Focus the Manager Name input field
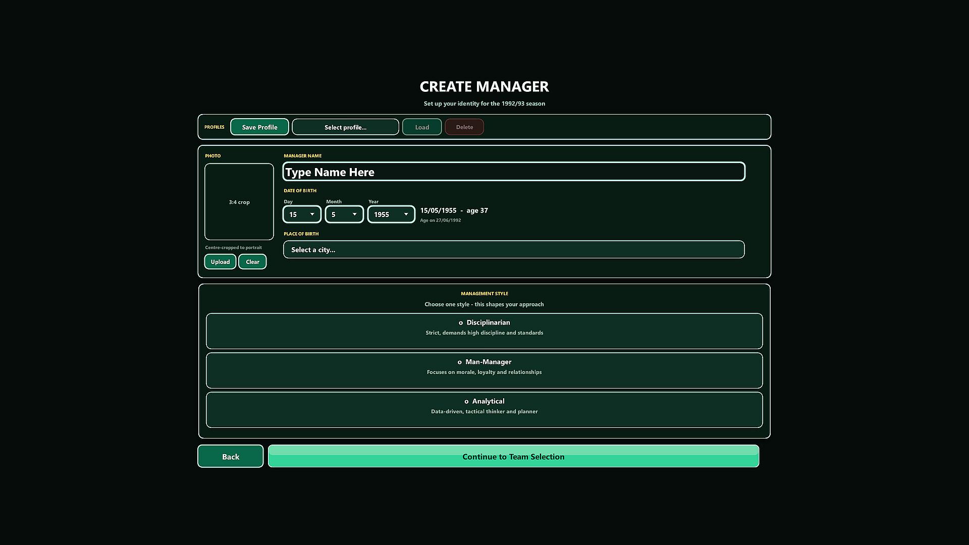The image size is (969, 545). (x=514, y=172)
